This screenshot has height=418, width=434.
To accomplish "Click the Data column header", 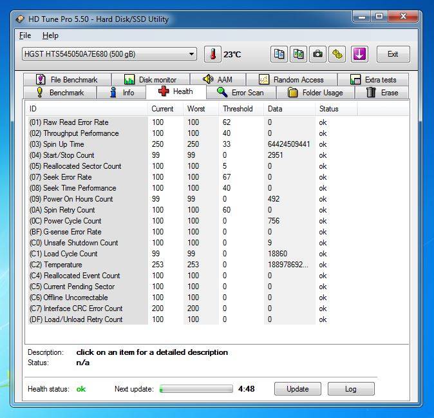I will coord(290,109).
